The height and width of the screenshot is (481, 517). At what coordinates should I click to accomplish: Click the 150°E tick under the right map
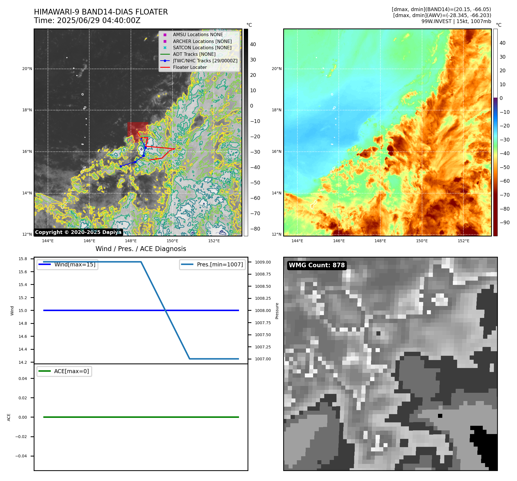coord(422,241)
